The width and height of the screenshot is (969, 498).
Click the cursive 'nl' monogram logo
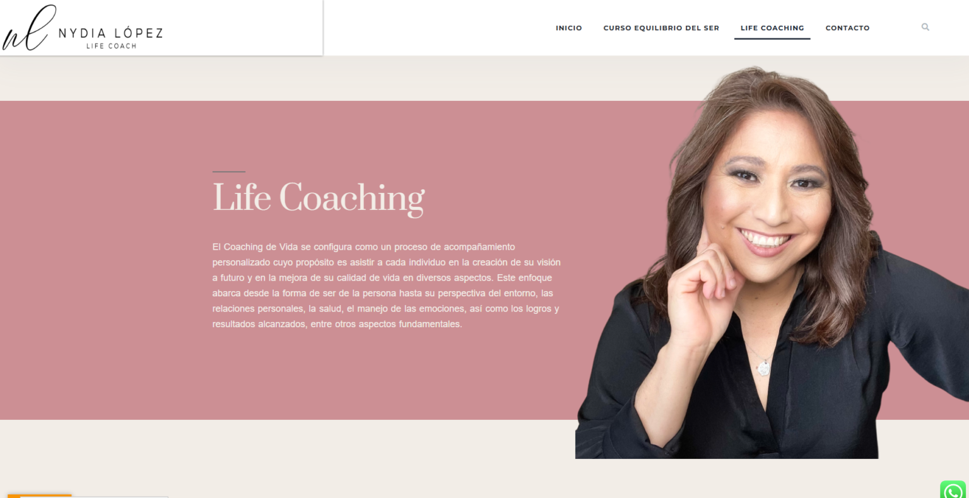(x=27, y=28)
